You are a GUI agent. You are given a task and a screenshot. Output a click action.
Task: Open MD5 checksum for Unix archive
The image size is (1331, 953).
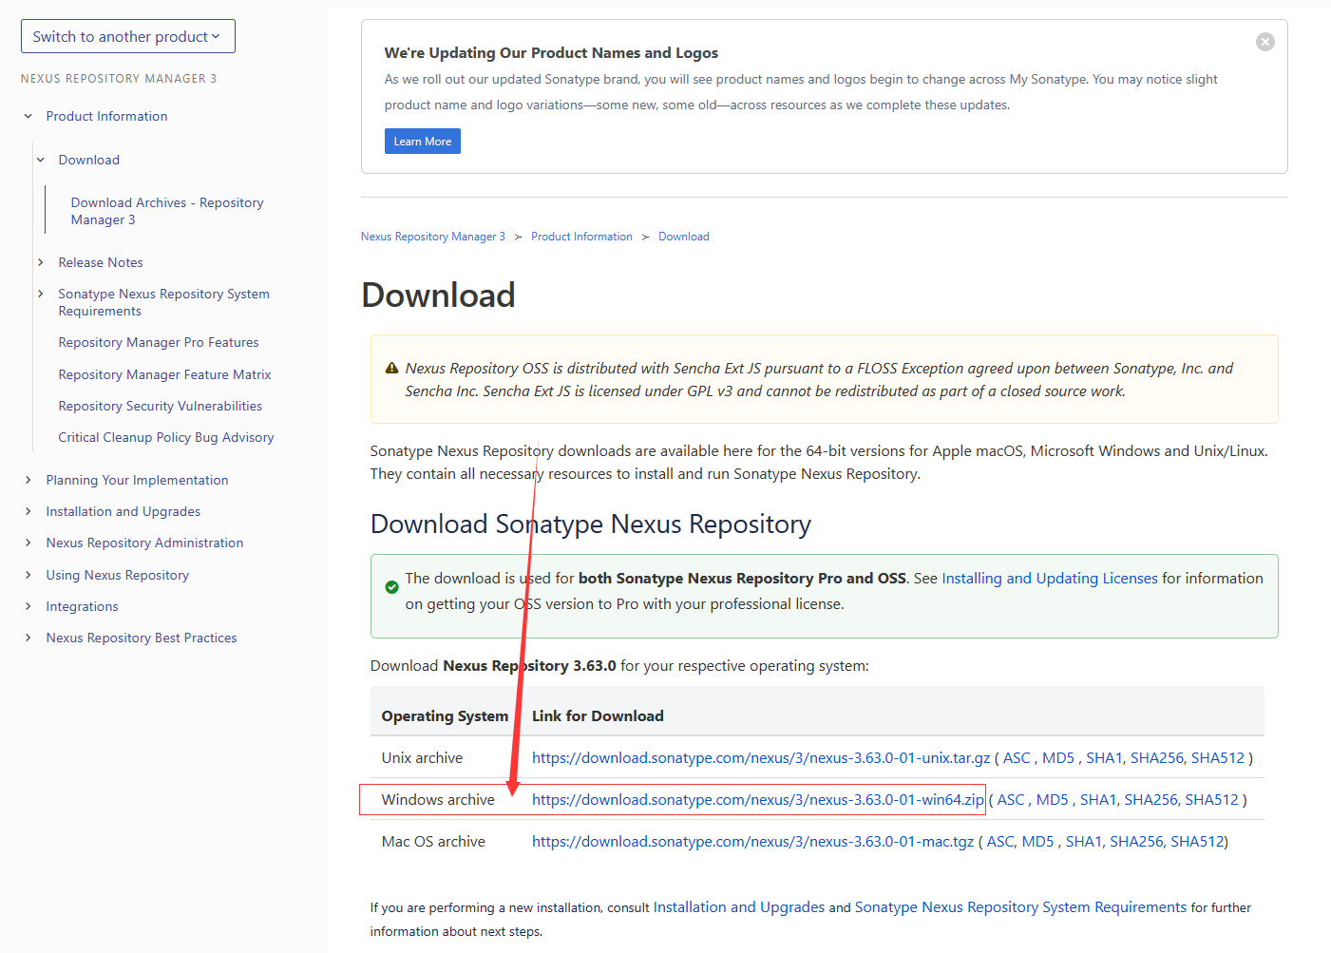(1058, 757)
